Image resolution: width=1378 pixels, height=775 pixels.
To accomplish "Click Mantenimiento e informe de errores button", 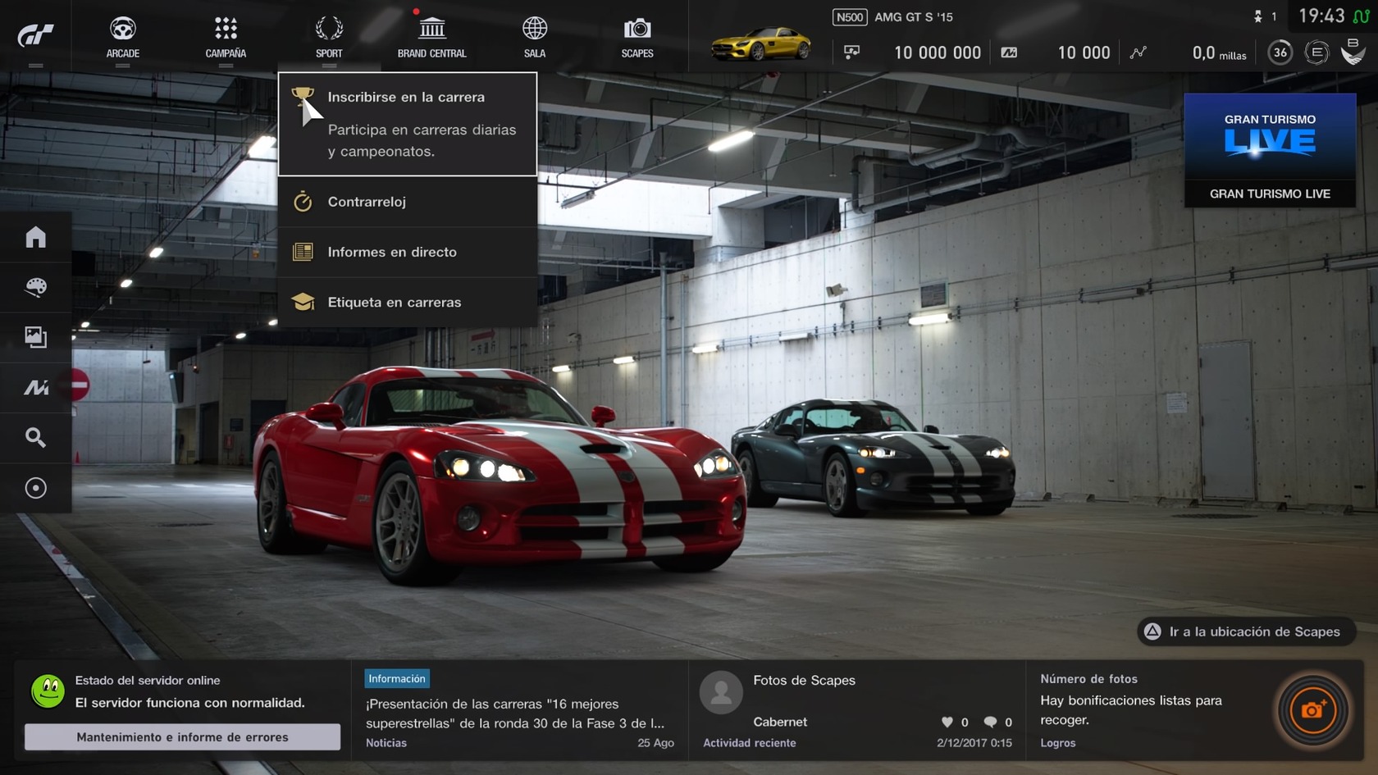I will point(182,736).
